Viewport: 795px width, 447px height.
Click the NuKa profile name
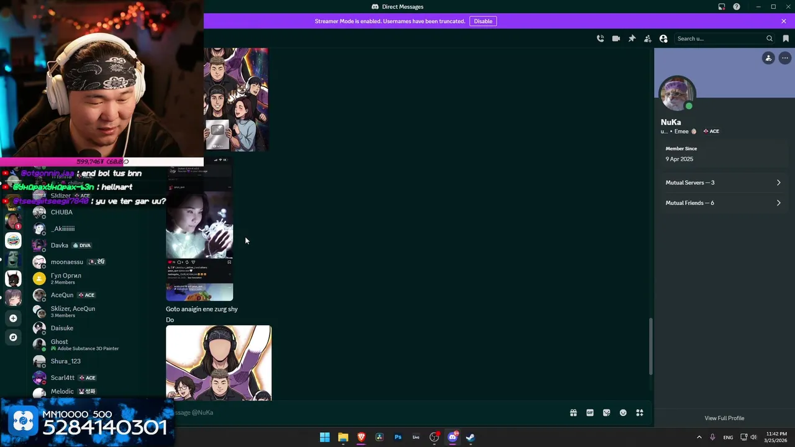coord(671,122)
